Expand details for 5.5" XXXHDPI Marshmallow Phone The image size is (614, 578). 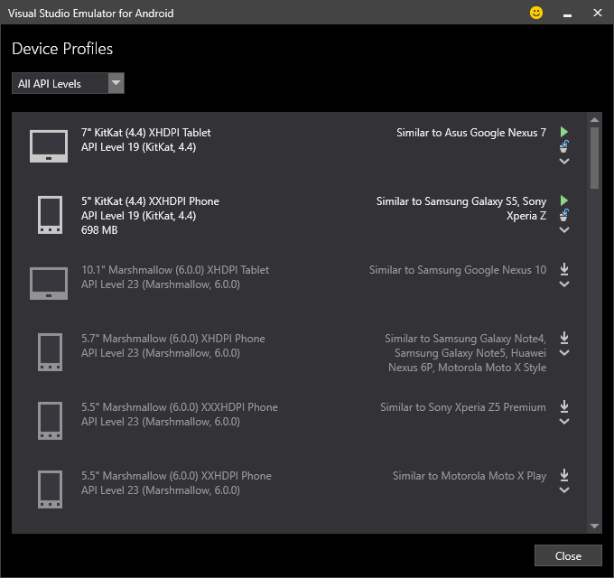[x=564, y=422]
